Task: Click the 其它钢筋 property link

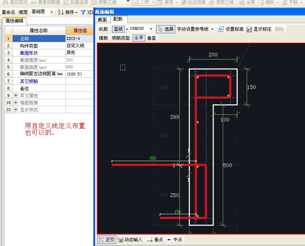Action: point(29,82)
